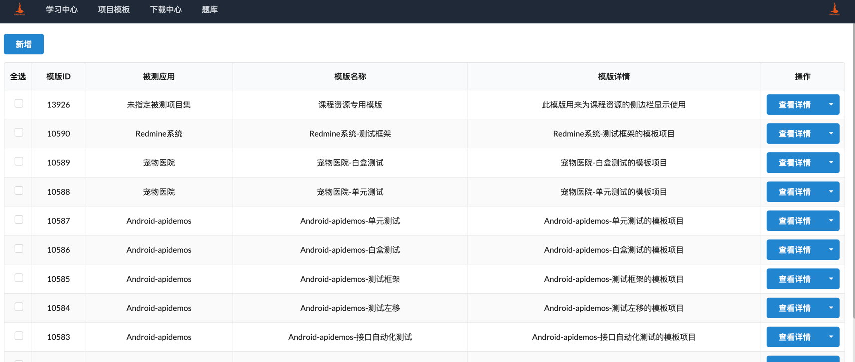Toggle checkbox for template 10585
Screen dimensions: 855x362
19,278
